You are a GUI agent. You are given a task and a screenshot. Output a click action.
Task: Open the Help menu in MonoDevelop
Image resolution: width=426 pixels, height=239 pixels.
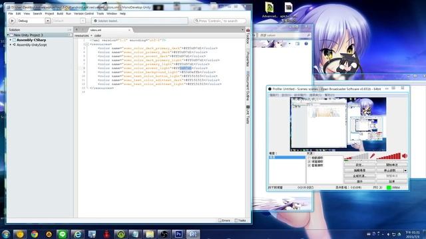122,13
